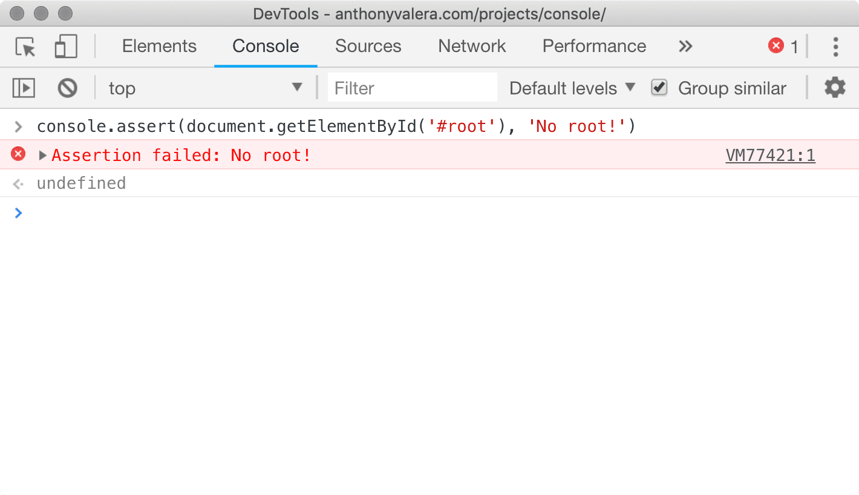Open the customize DevTools kebab menu
Screen dimensions: 859x495
(x=835, y=47)
